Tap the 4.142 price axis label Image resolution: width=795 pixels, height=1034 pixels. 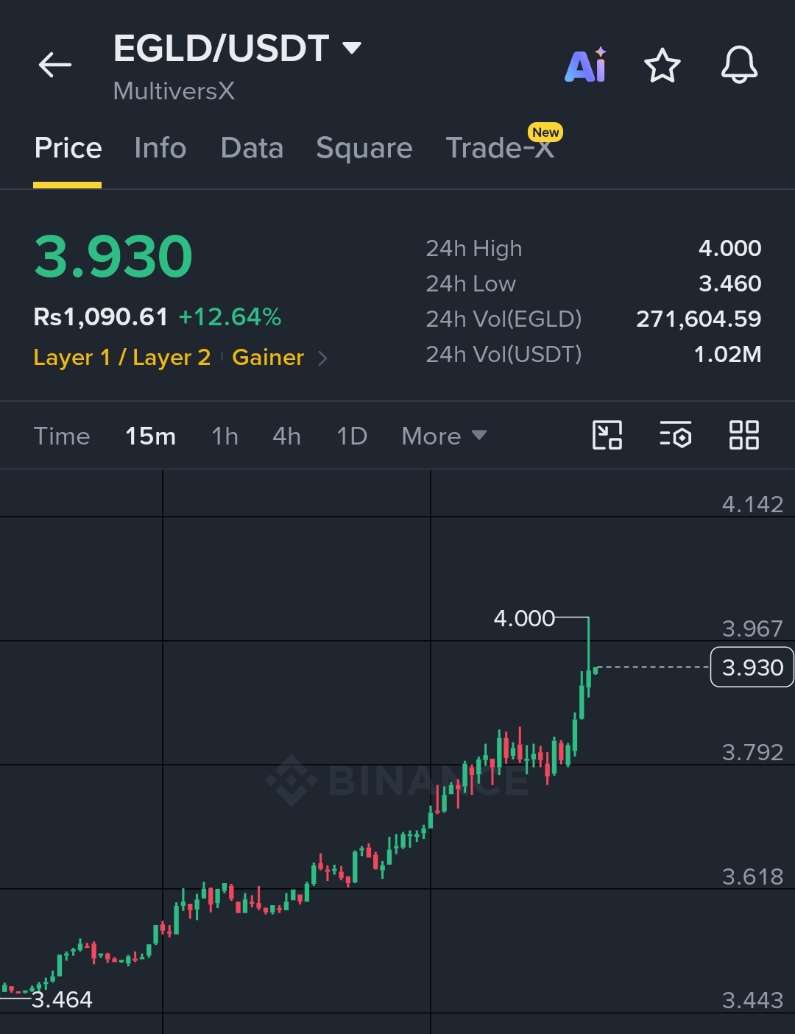(x=752, y=504)
